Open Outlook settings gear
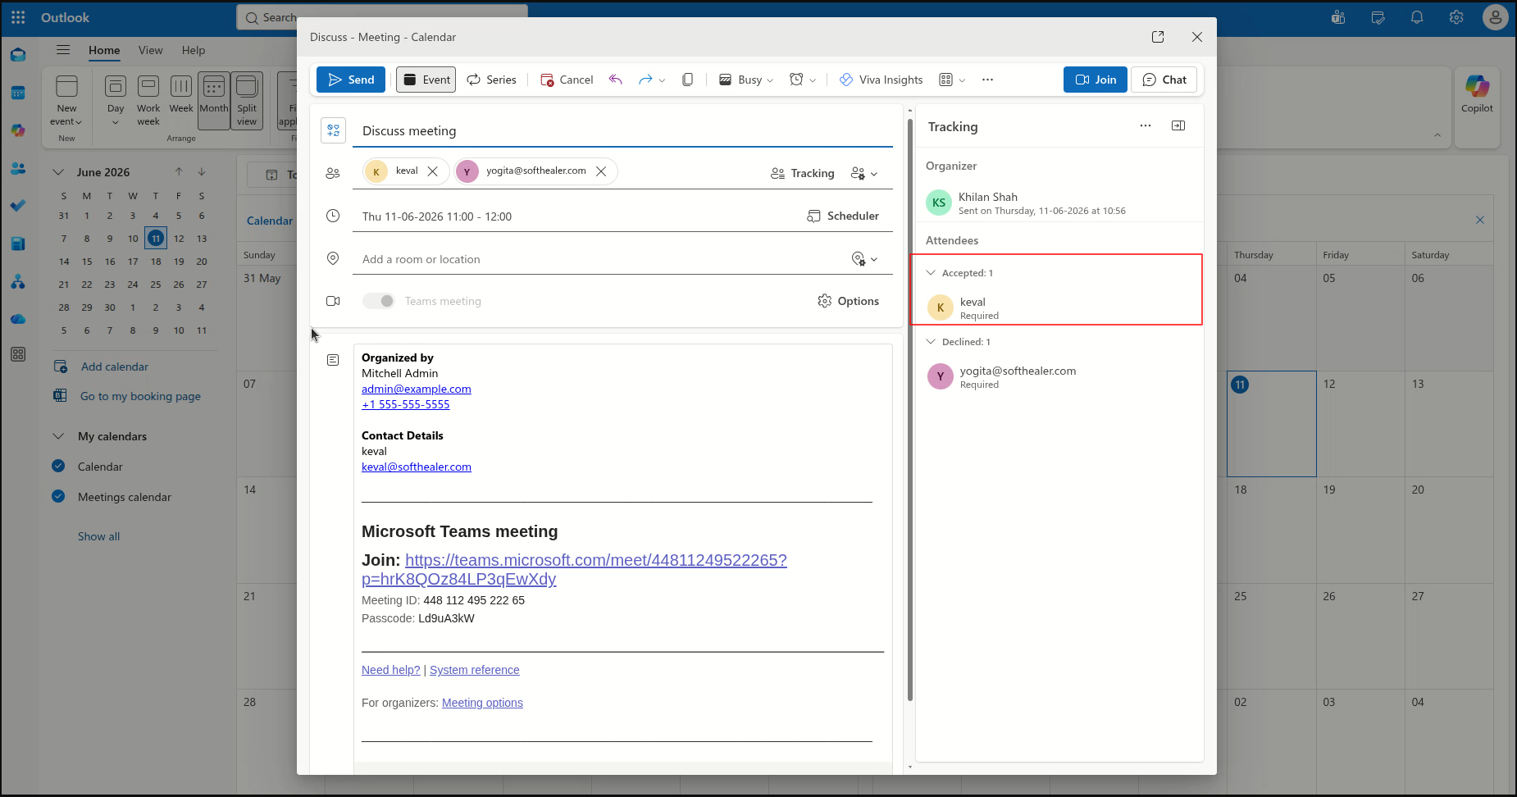1517x797 pixels. (x=1456, y=17)
